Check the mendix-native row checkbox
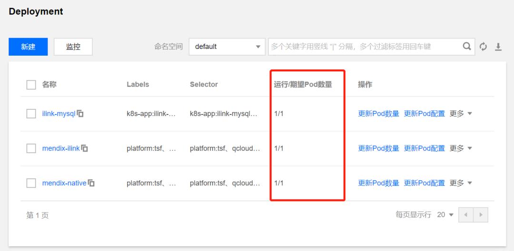 point(31,183)
